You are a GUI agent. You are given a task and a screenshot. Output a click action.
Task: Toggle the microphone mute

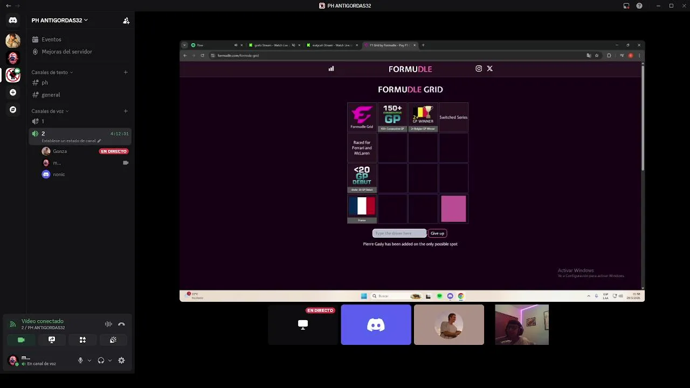pyautogui.click(x=80, y=361)
